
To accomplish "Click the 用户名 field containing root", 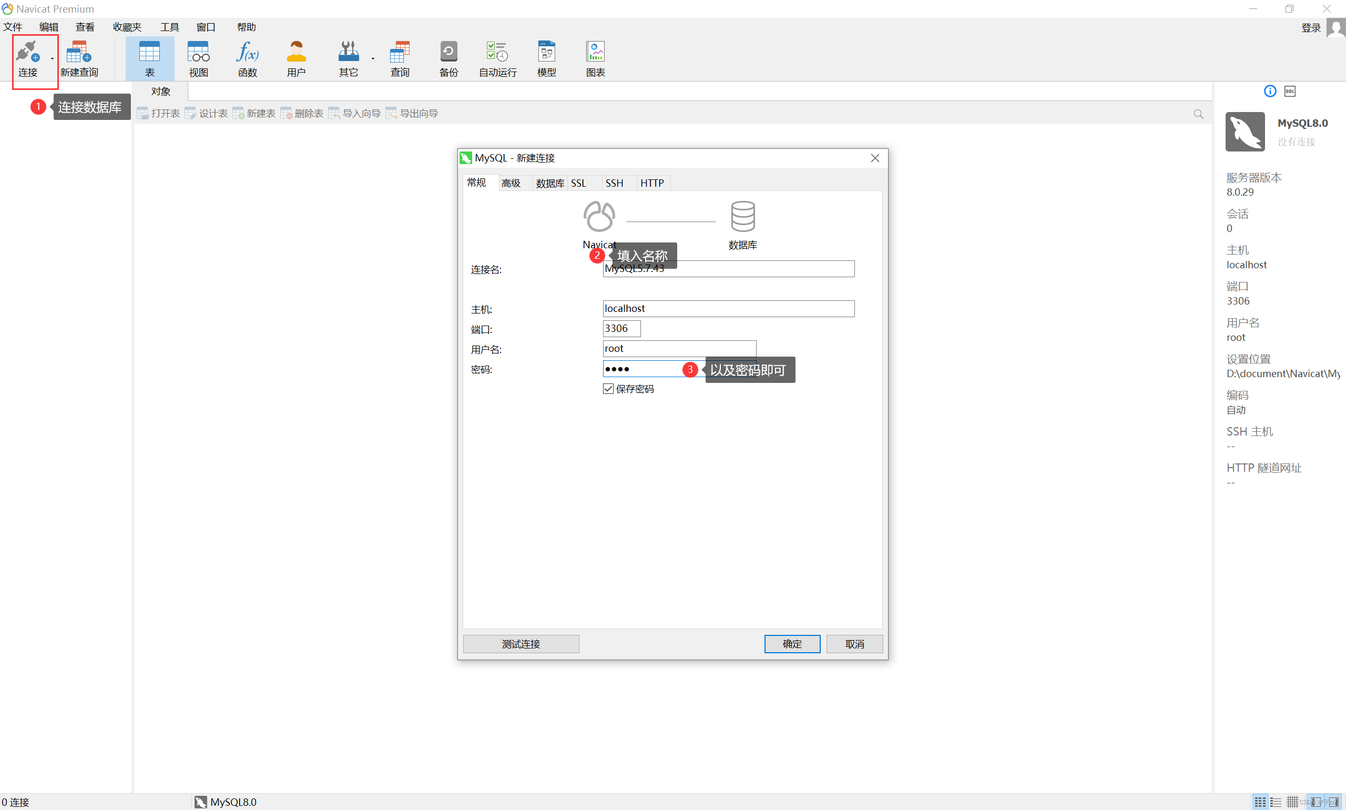I will 679,348.
